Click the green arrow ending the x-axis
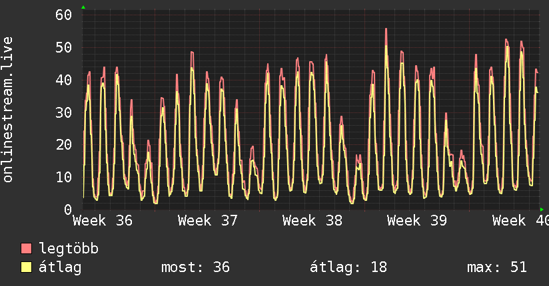The height and width of the screenshot is (286, 549). (542, 210)
